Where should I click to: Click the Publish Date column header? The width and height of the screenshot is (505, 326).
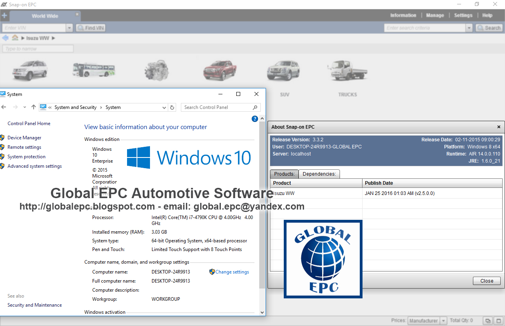coord(433,183)
